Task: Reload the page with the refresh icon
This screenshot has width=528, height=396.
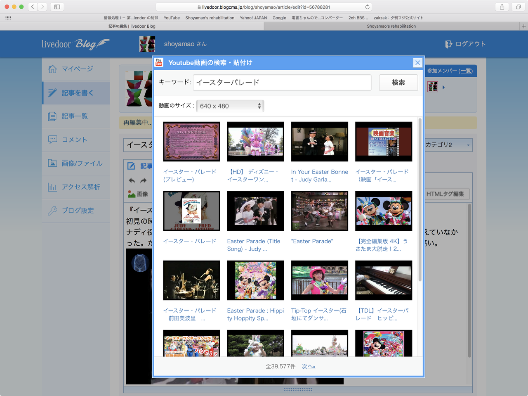Action: tap(367, 7)
